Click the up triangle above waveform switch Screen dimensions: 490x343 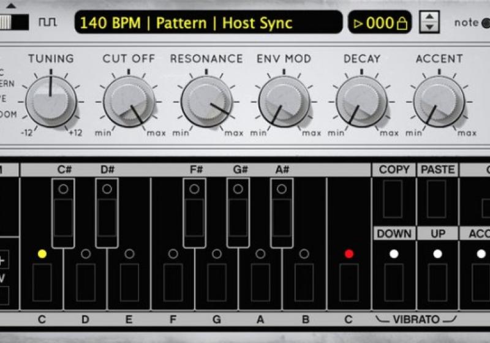[11, 6]
